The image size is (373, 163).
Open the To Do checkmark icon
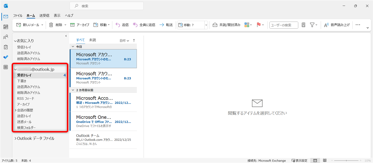point(6,57)
